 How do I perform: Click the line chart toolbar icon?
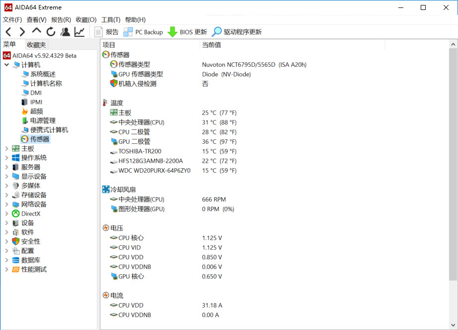(80, 31)
